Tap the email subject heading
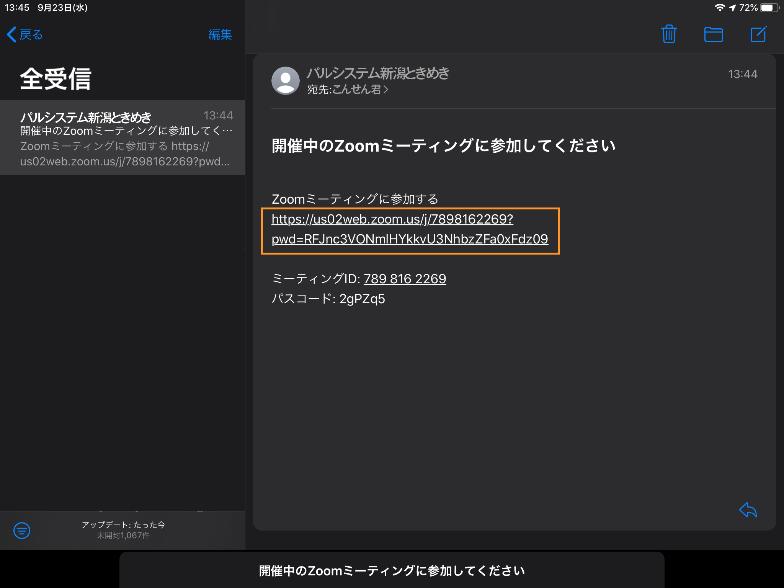 pyautogui.click(x=443, y=146)
